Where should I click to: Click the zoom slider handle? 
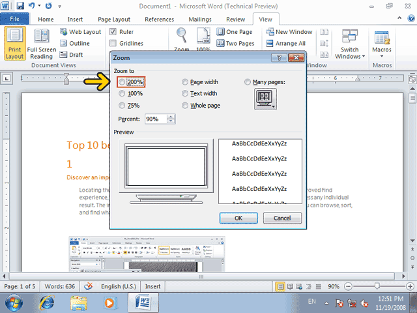377,286
